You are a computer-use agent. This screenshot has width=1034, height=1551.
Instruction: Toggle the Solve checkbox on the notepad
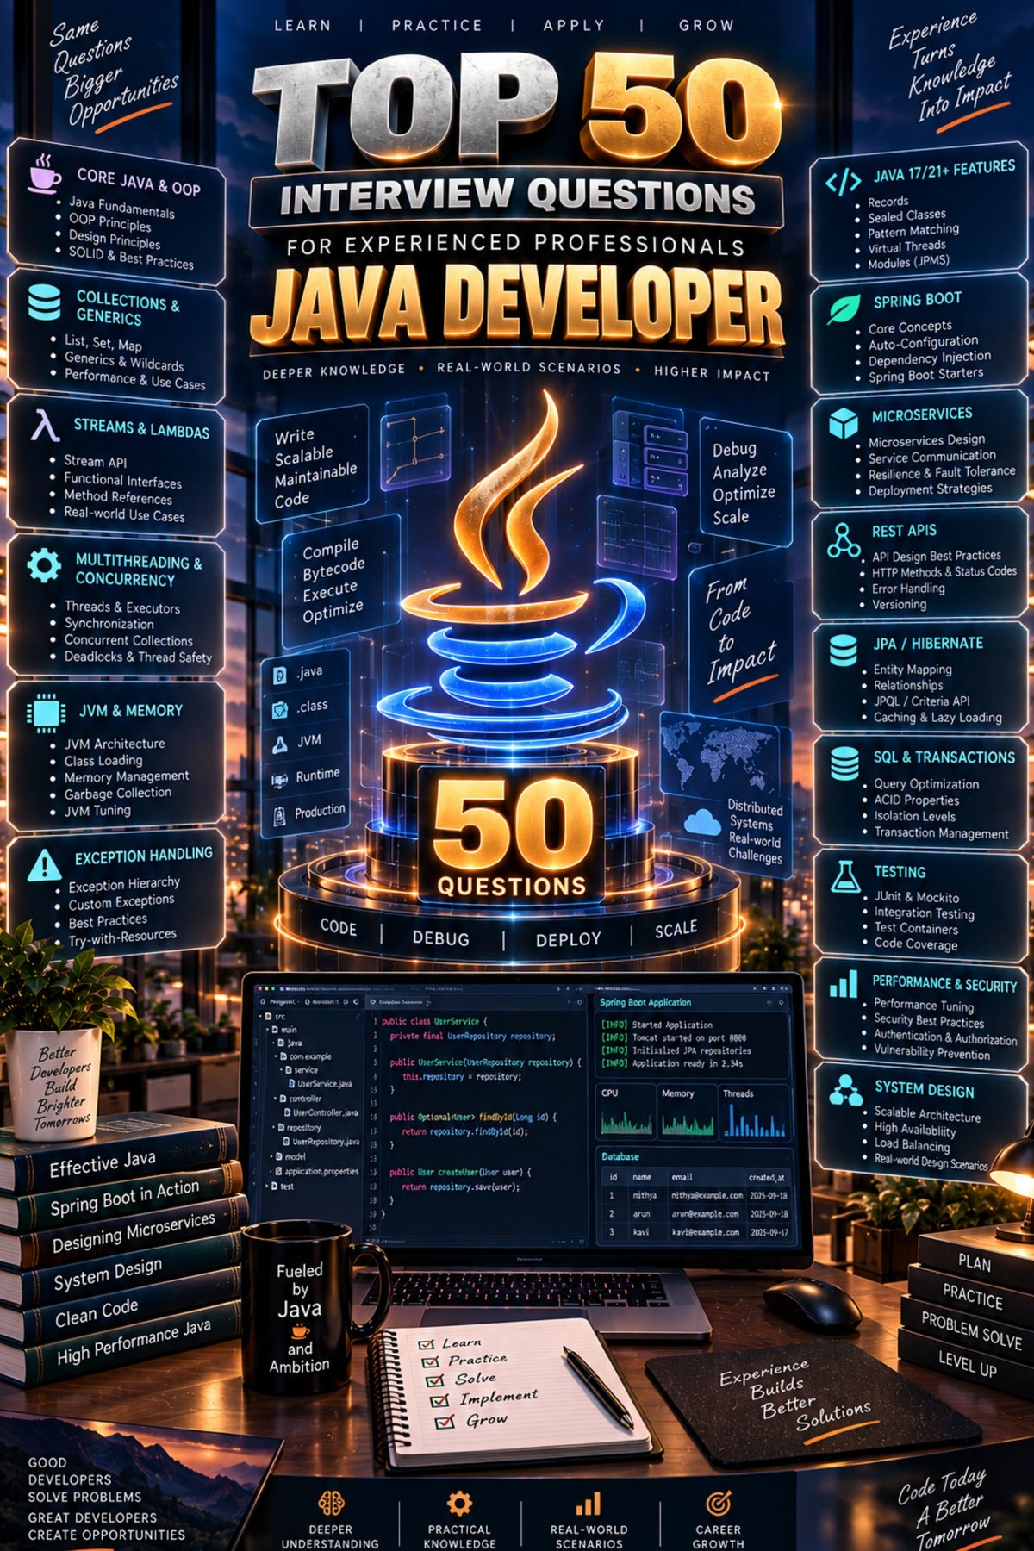click(435, 1381)
